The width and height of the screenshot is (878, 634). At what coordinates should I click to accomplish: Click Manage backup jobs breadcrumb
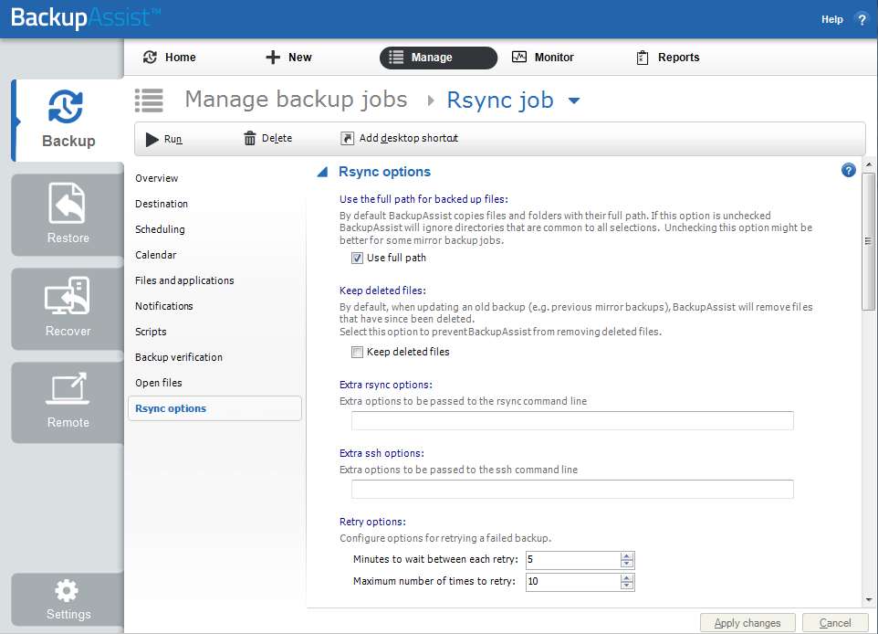[296, 100]
